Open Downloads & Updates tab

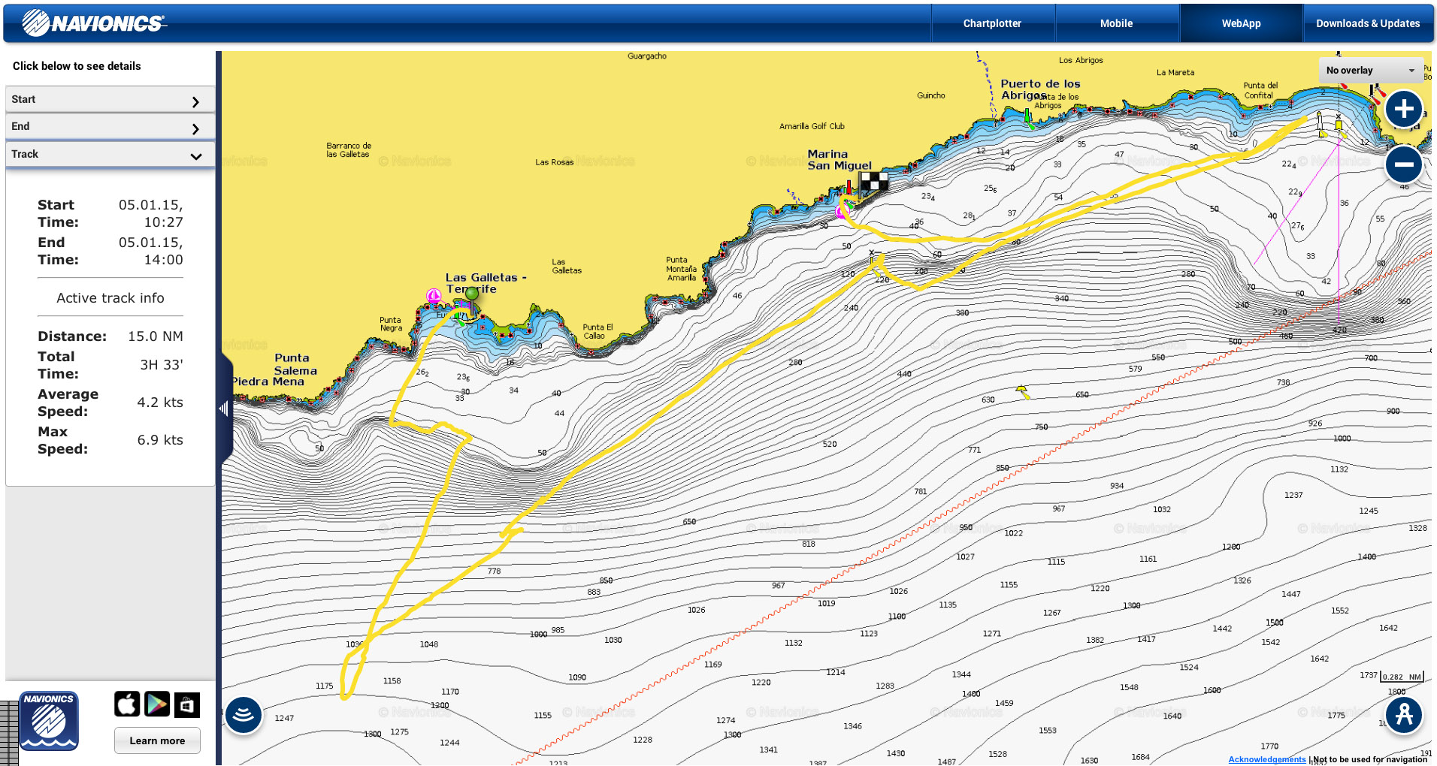(x=1367, y=23)
